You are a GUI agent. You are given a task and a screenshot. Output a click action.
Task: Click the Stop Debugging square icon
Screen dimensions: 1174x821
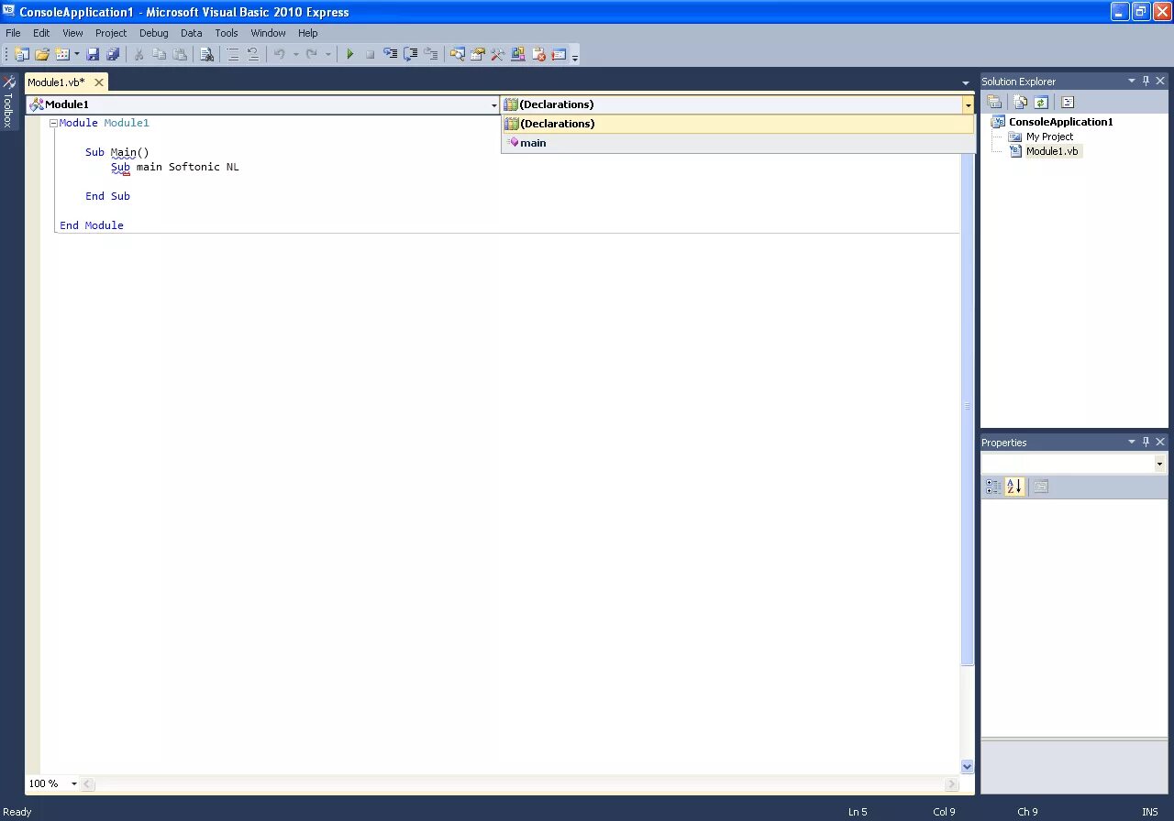[x=370, y=54]
